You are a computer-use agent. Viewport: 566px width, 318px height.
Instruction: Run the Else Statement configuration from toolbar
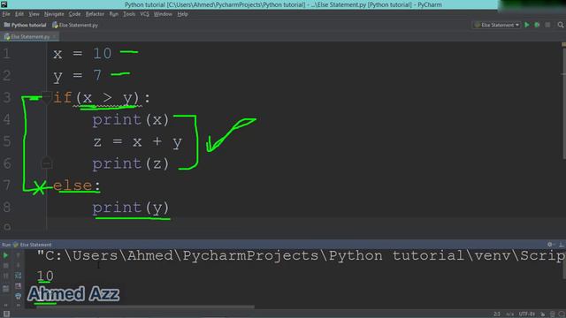coord(527,25)
